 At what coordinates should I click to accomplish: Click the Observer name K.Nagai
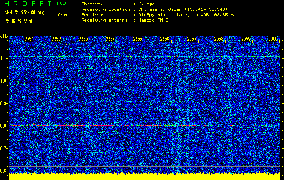tap(148, 4)
